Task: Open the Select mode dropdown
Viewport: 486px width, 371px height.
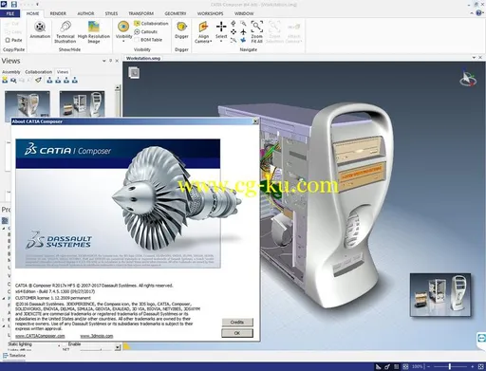Action: tap(221, 31)
